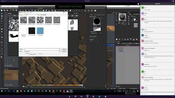The height and width of the screenshot is (98, 175).
Task: Click the Cut scissors icon in top toolbar
Action: pyautogui.click(x=11, y=10)
